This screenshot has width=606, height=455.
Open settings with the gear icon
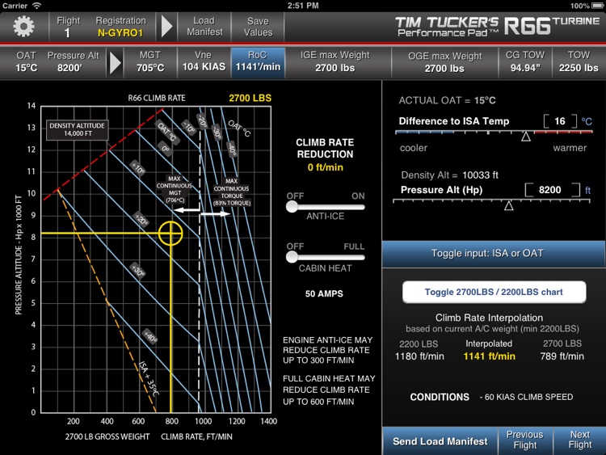point(23,27)
